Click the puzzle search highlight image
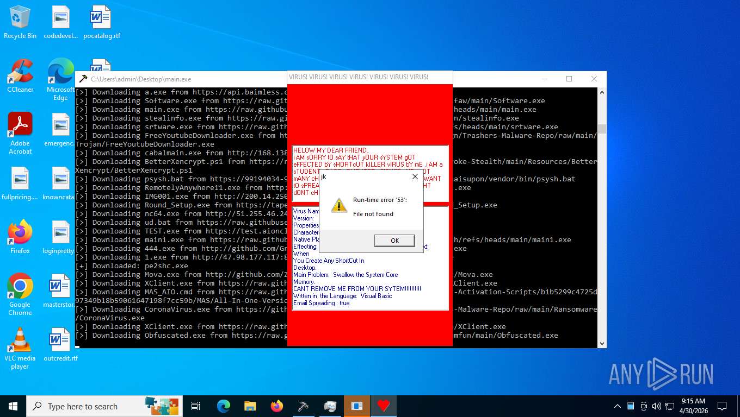Image resolution: width=740 pixels, height=417 pixels. [x=161, y=406]
